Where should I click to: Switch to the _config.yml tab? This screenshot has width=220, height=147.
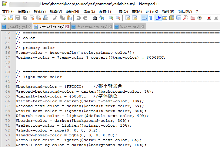click(x=16, y=27)
